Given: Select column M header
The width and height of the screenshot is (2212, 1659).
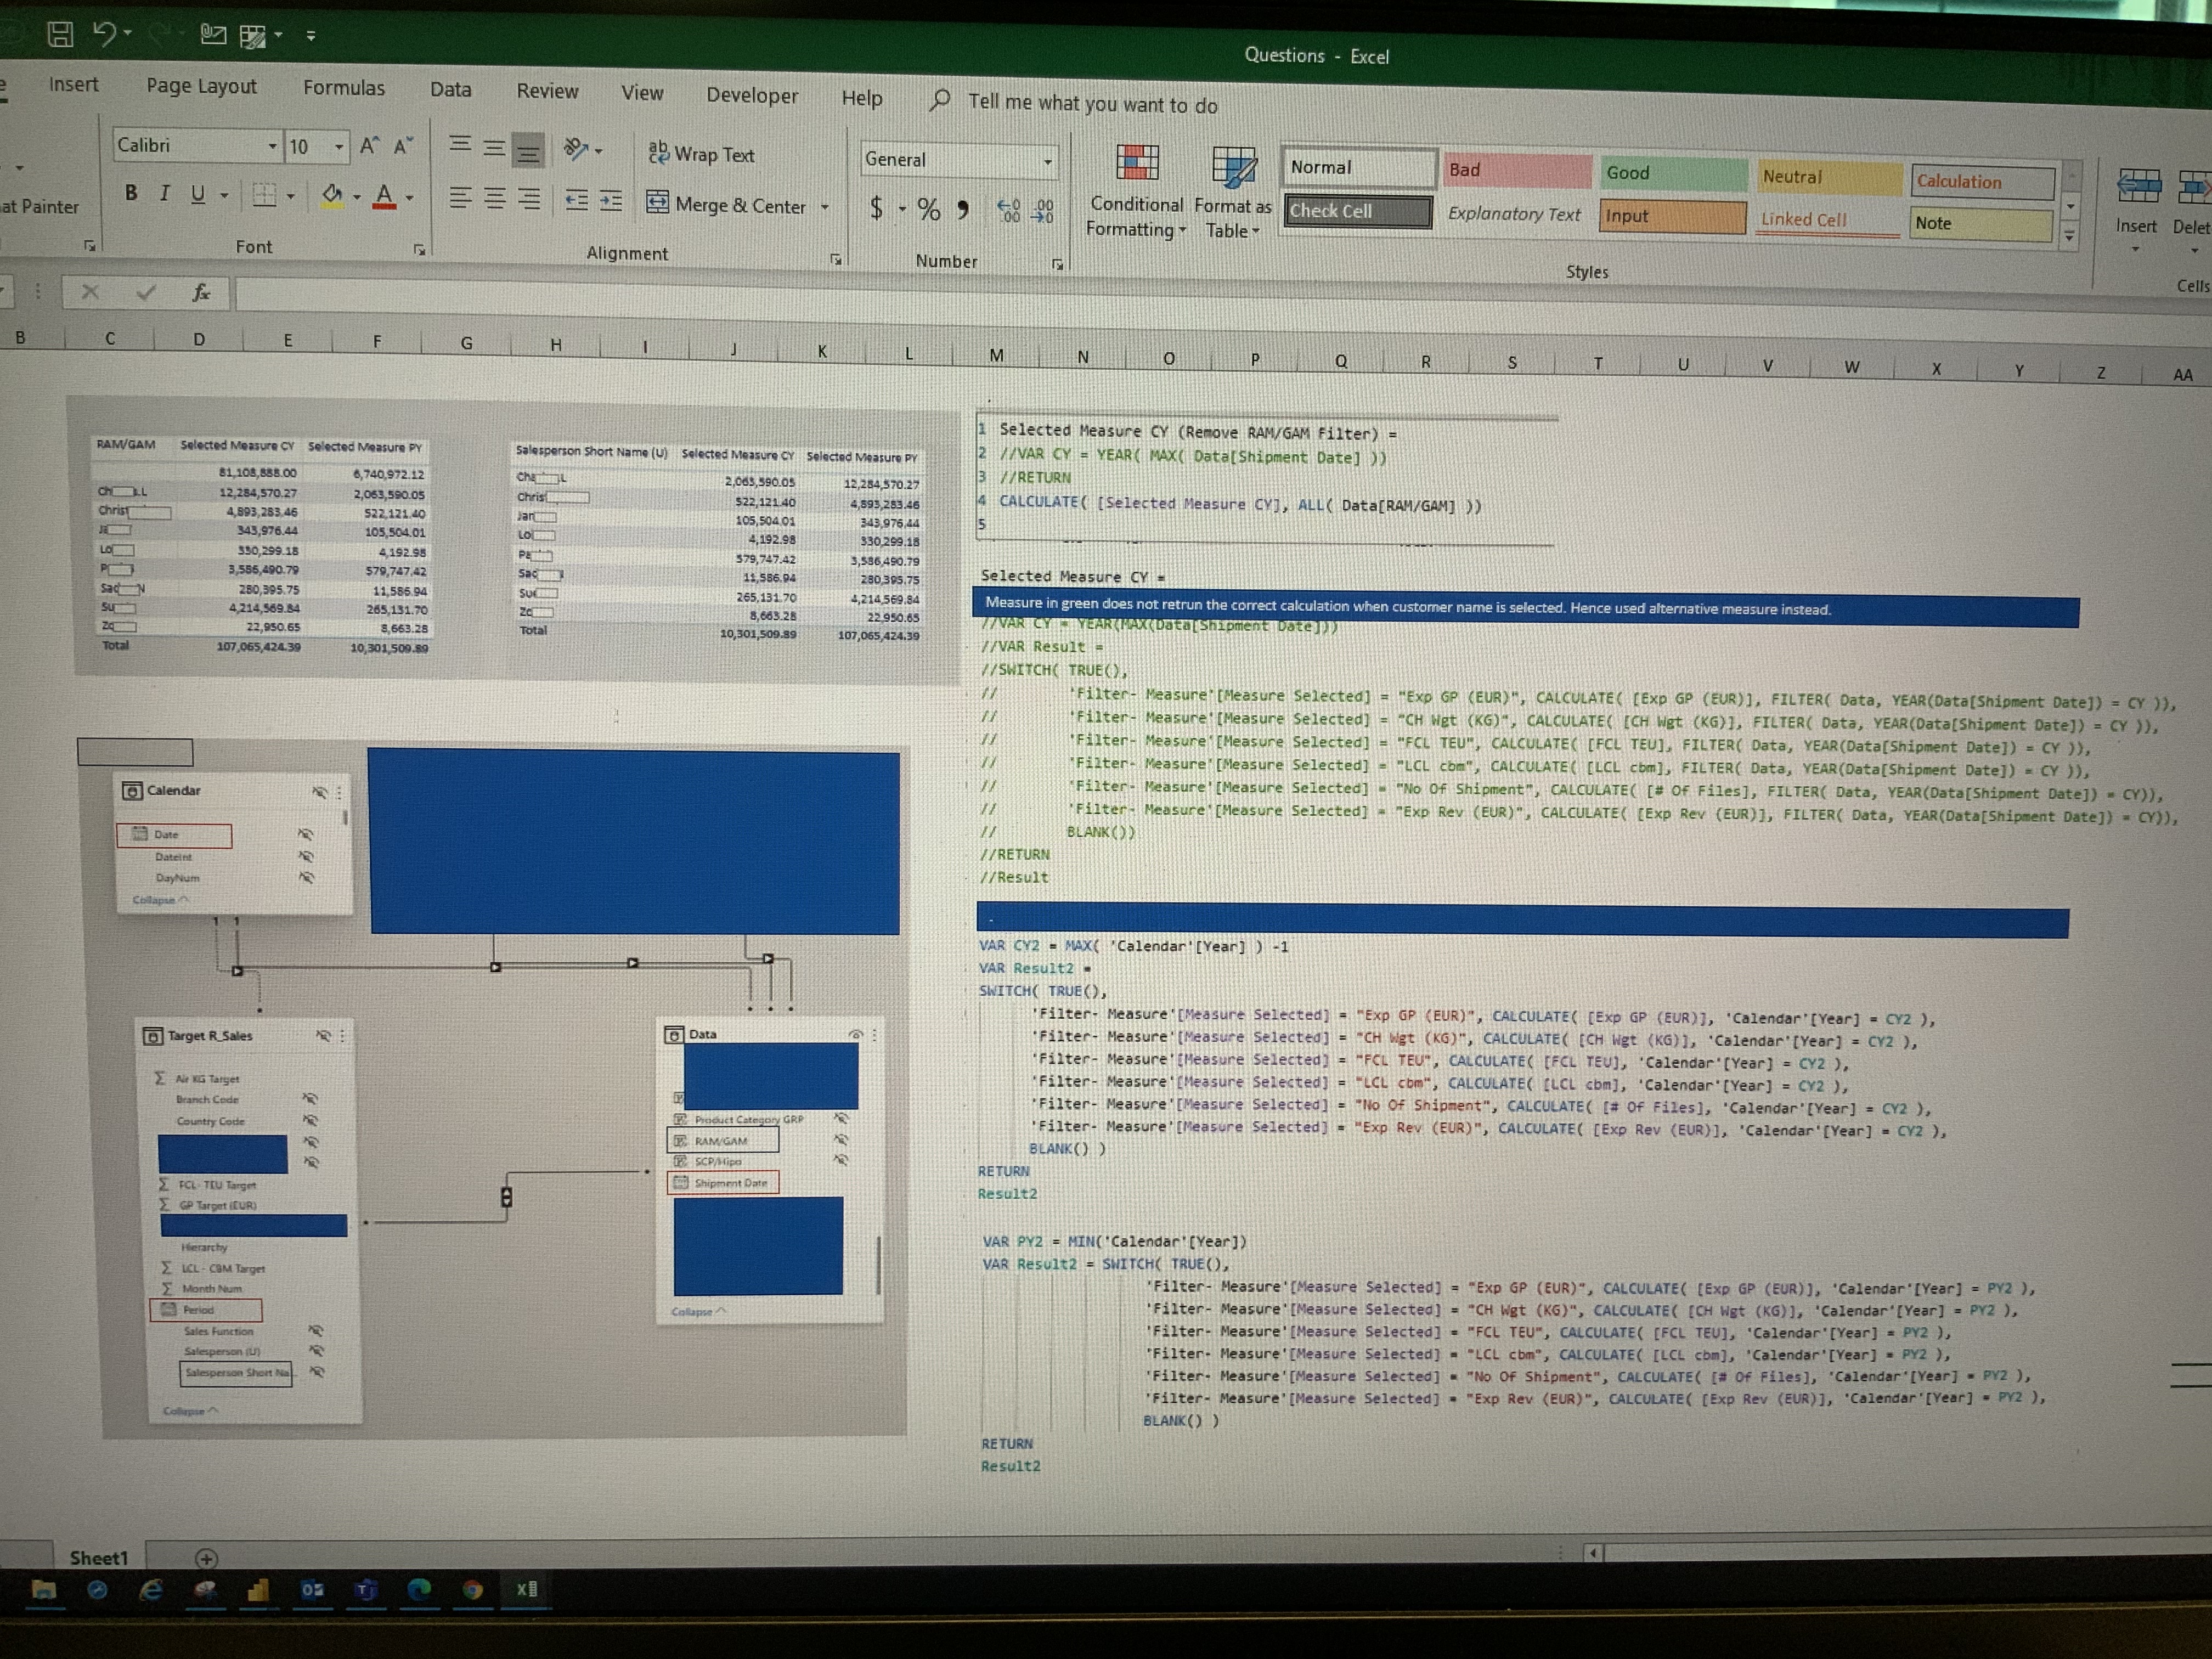Looking at the screenshot, I should pos(996,355).
